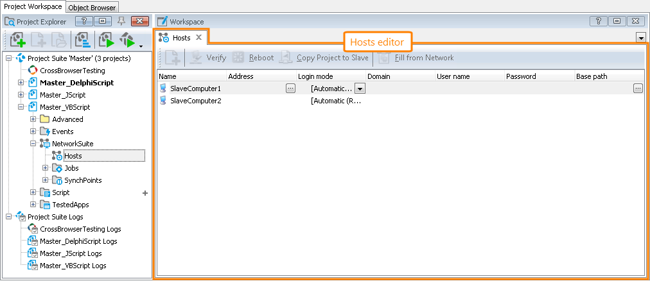
Task: Sort by the Name column header
Action: pos(192,76)
